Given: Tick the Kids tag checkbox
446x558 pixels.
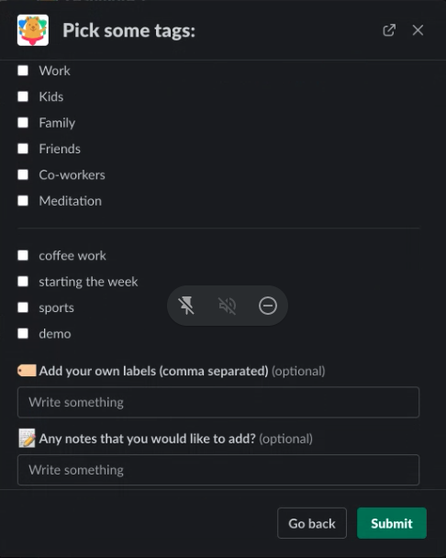Looking at the screenshot, I should tap(23, 96).
